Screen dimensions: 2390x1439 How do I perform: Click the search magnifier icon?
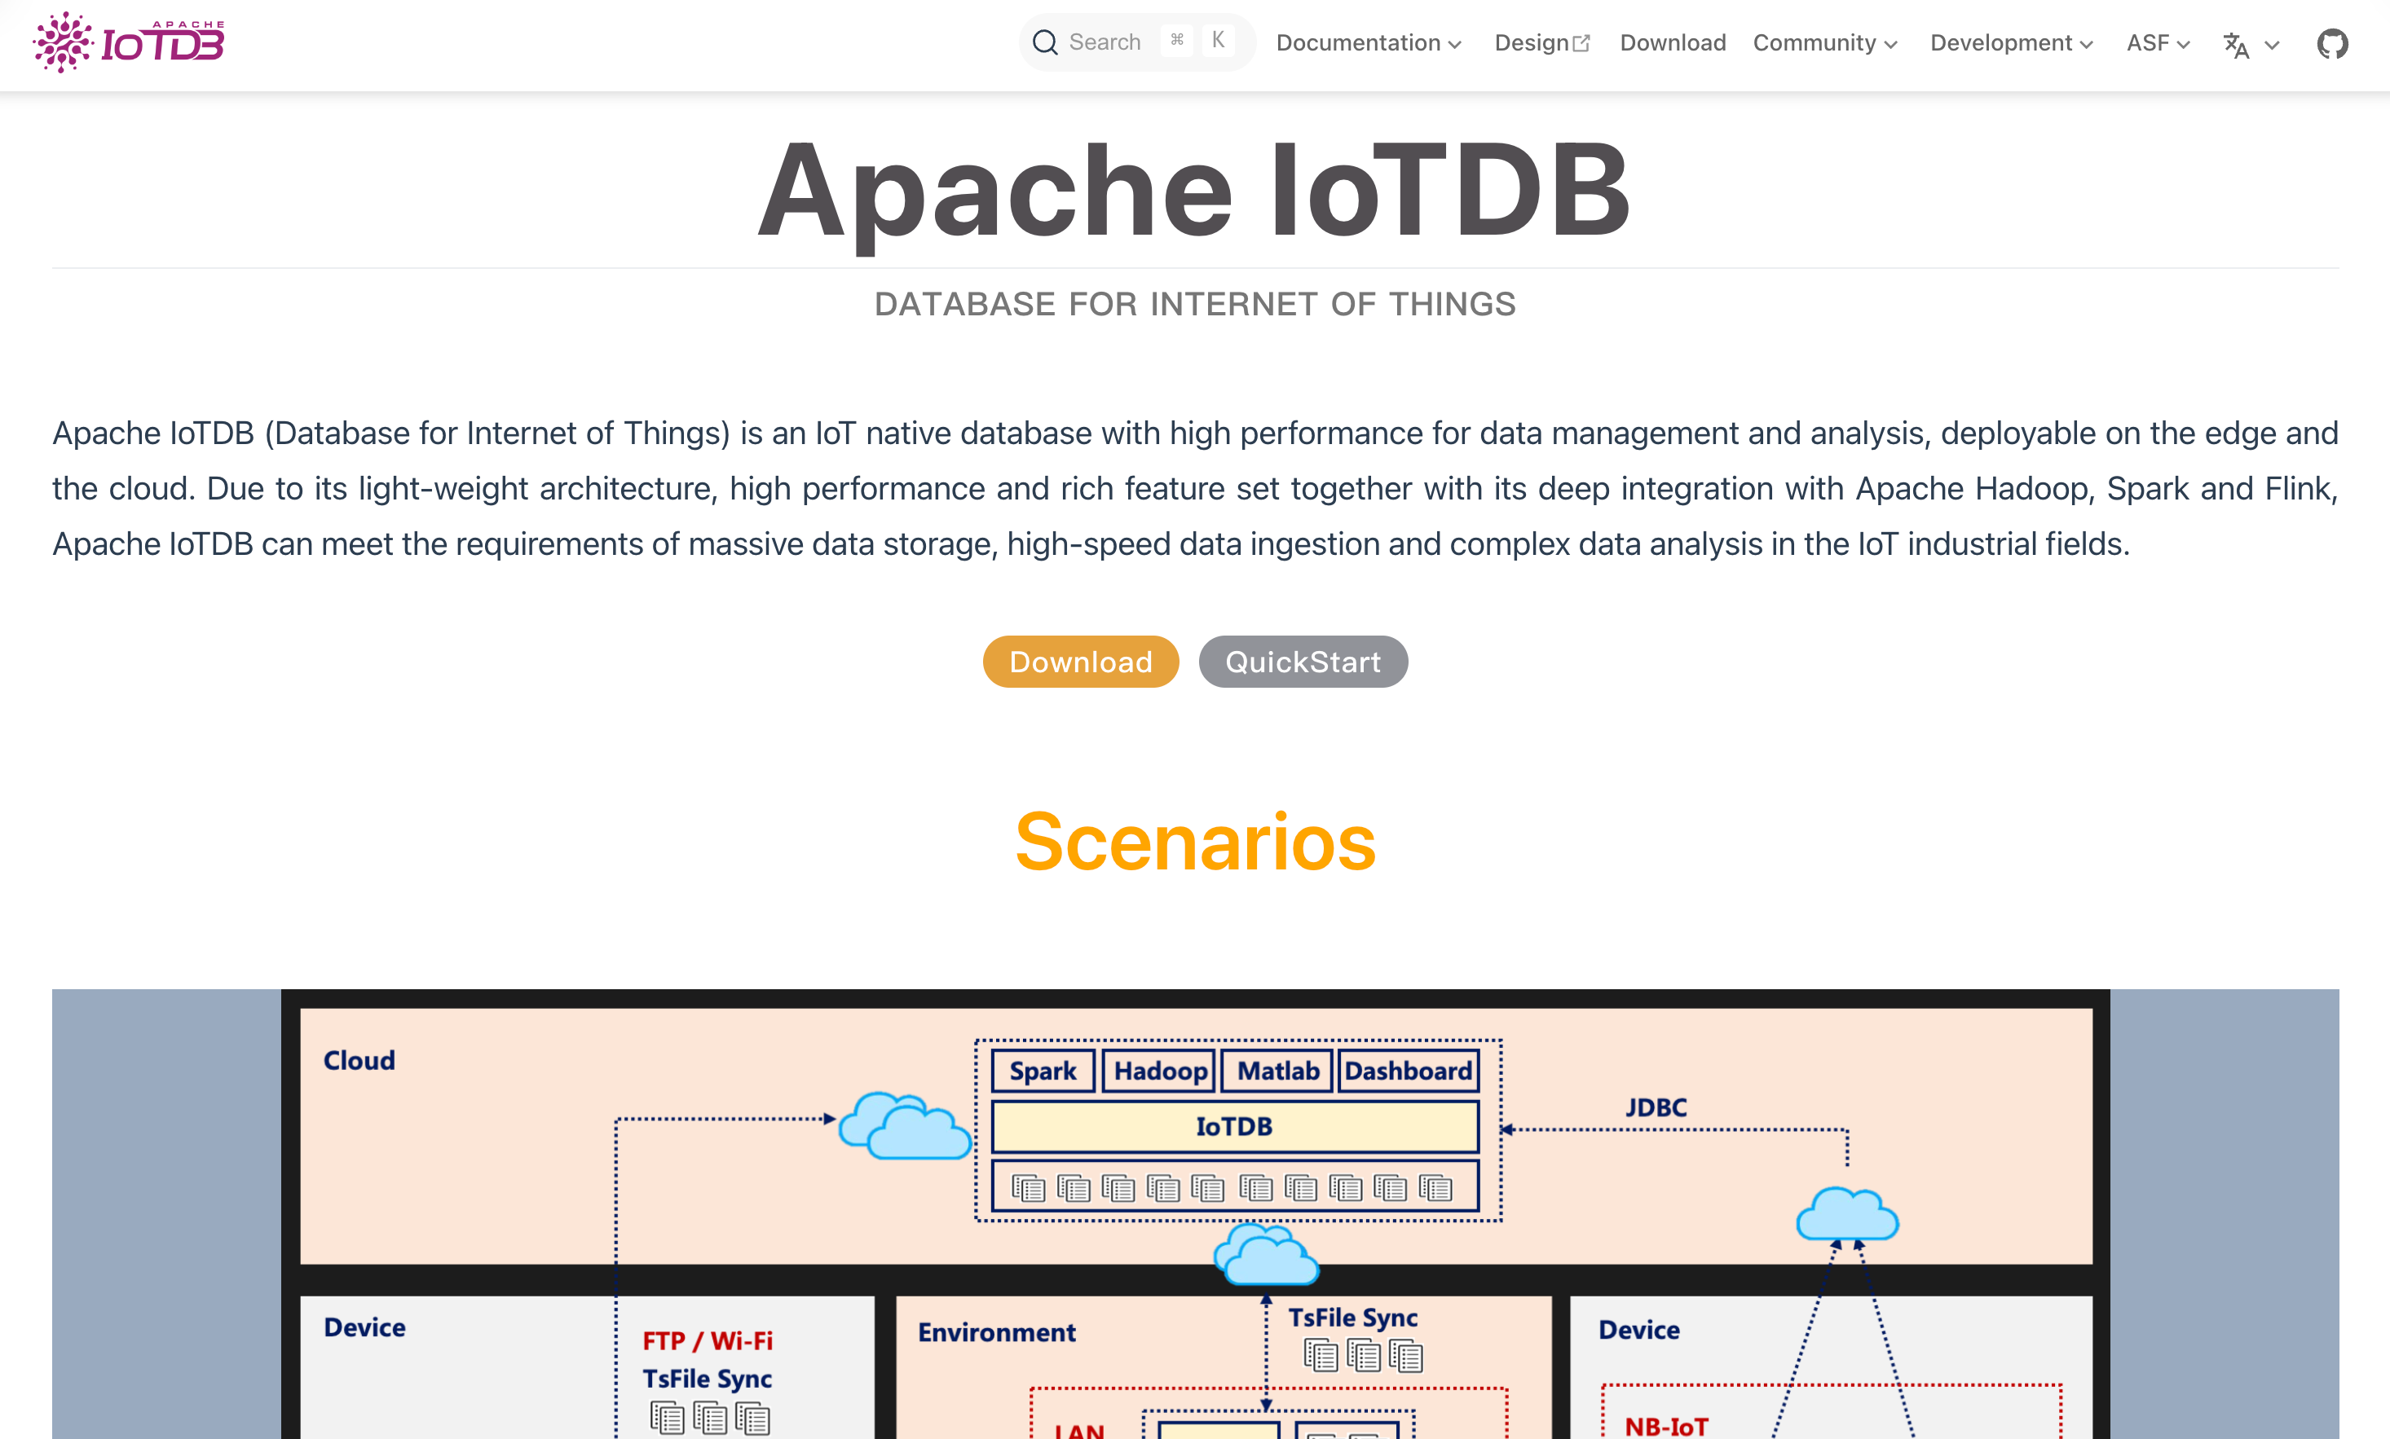click(x=1045, y=42)
